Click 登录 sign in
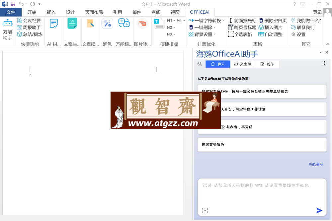This screenshot has height=221, width=332. pos(317,12)
